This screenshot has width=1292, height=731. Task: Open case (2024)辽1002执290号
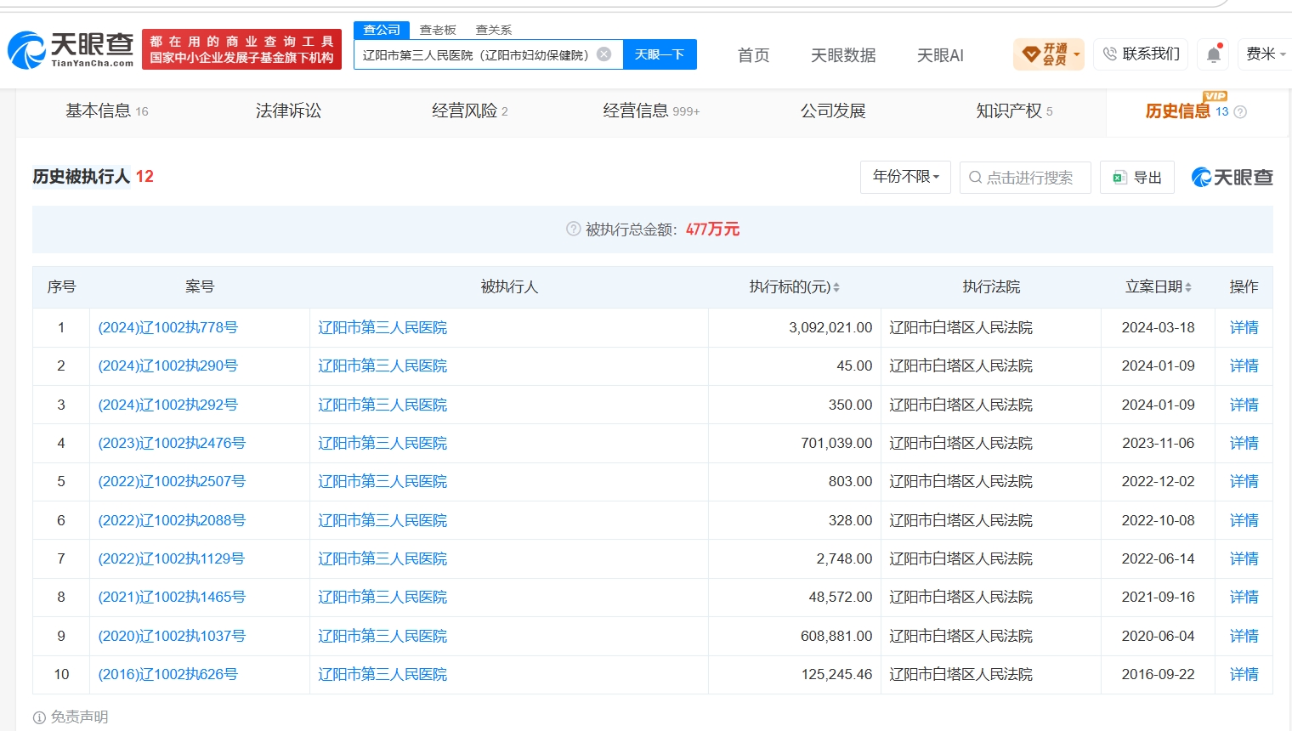(x=168, y=365)
